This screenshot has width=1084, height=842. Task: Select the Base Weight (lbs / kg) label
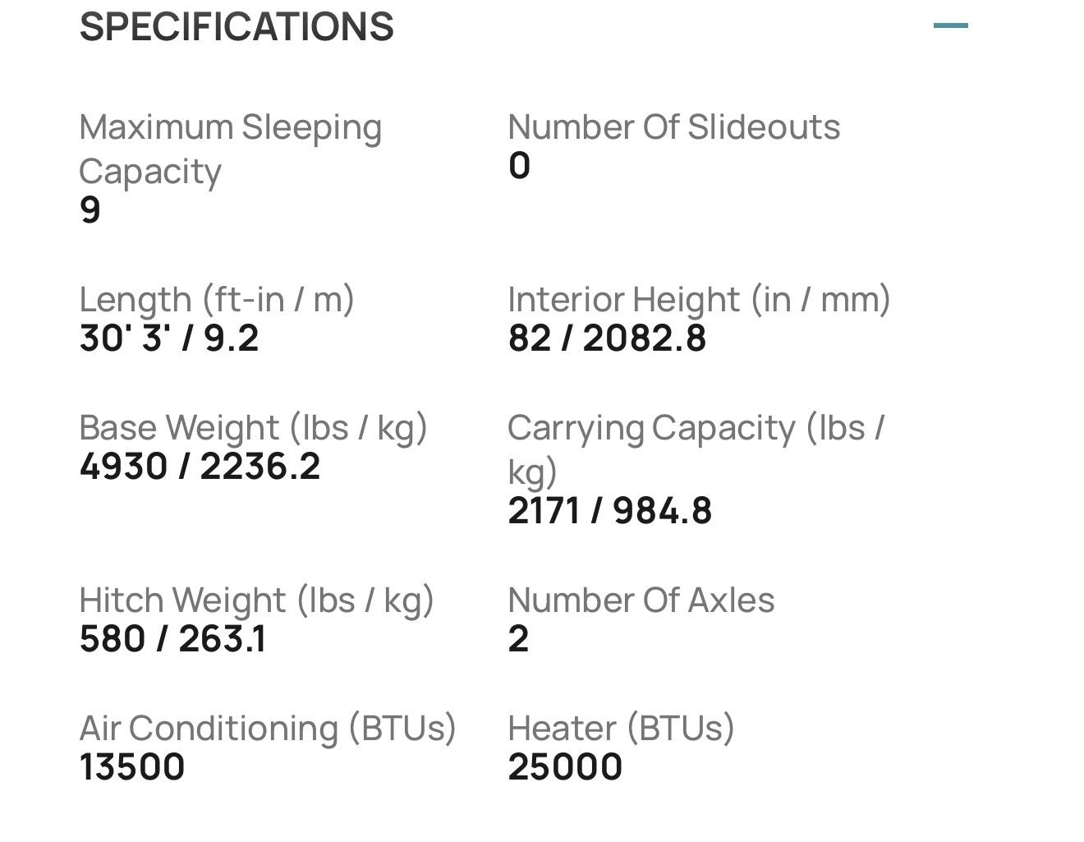253,428
